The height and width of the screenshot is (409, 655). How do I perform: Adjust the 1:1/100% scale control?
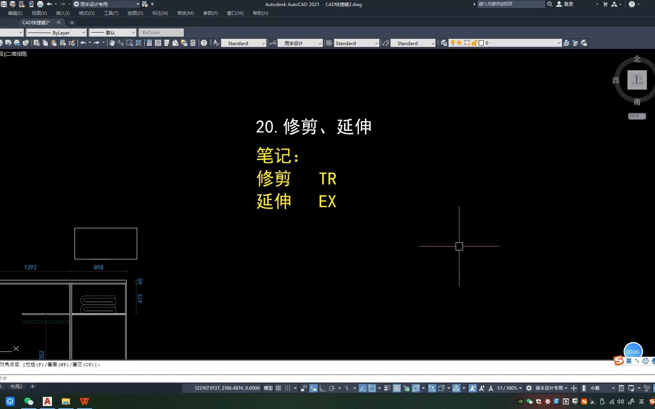pyautogui.click(x=507, y=388)
